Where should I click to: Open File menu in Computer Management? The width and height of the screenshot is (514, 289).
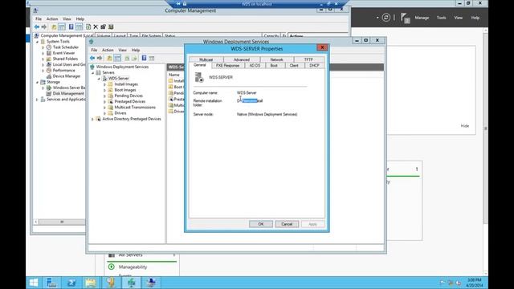(x=39, y=19)
